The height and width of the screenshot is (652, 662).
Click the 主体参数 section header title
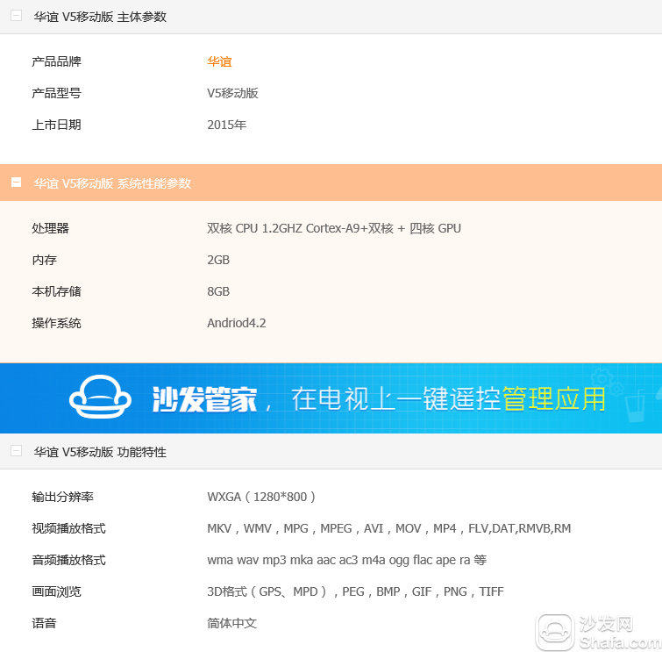[100, 17]
